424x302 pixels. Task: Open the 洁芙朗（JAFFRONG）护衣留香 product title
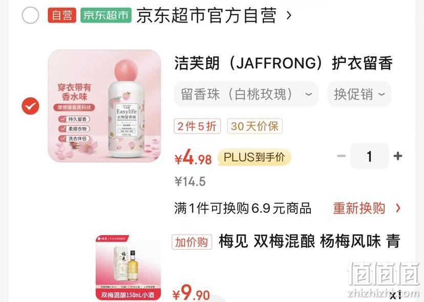pyautogui.click(x=283, y=63)
